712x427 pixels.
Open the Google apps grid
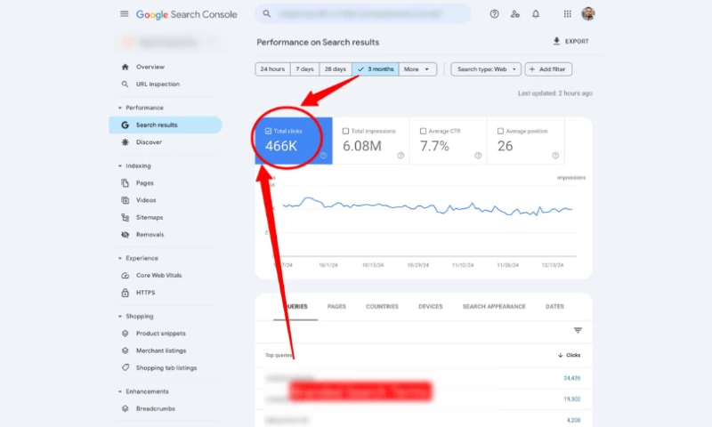click(x=567, y=14)
